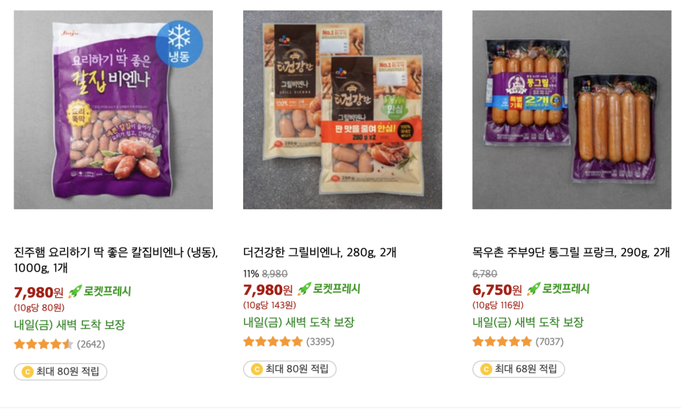Click the coin icon in 최대 68원 적립

tap(486, 369)
